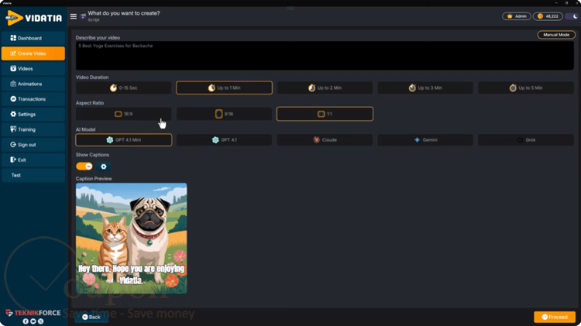Click the Admin account badge

click(x=517, y=16)
